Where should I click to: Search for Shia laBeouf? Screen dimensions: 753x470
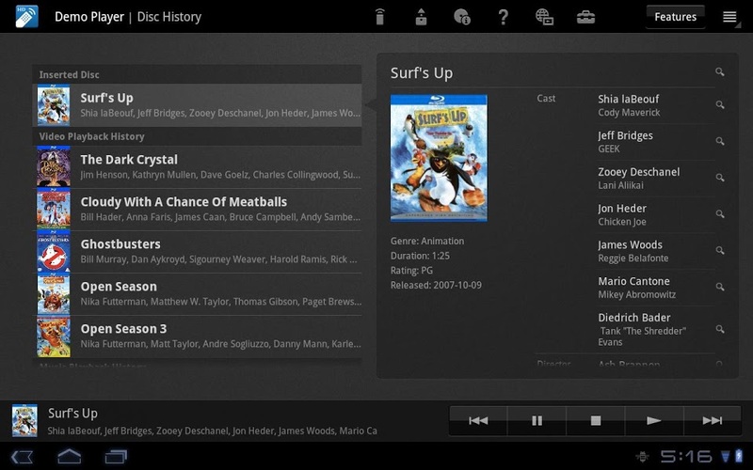[719, 104]
